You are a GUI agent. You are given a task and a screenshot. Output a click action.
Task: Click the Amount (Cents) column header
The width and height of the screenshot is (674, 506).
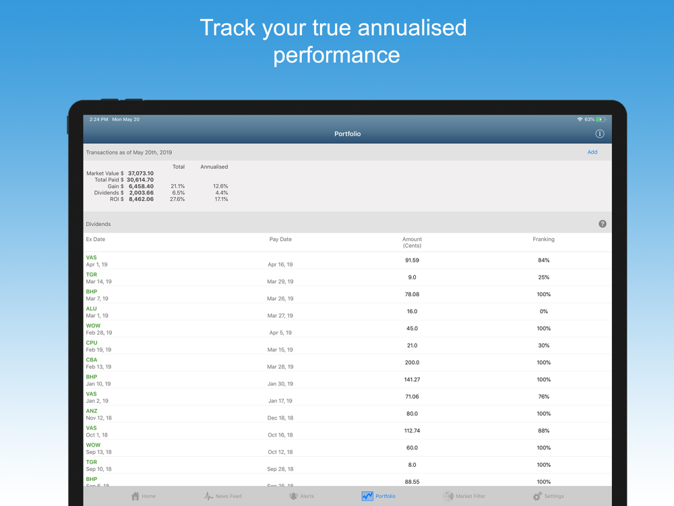click(412, 242)
